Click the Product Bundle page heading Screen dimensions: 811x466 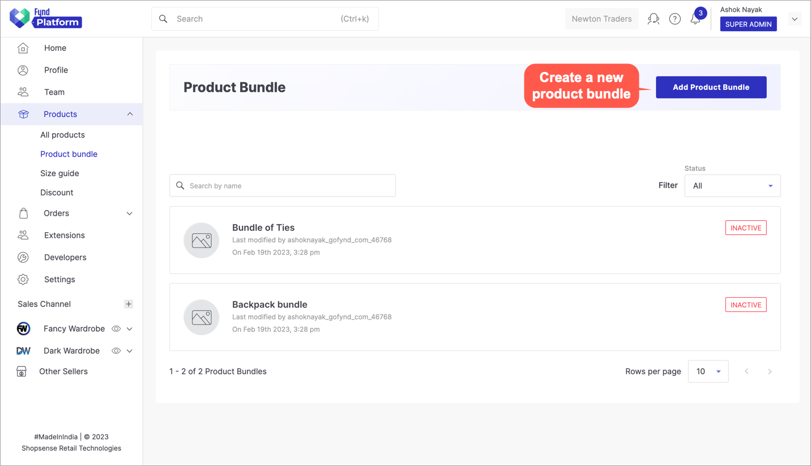(234, 87)
